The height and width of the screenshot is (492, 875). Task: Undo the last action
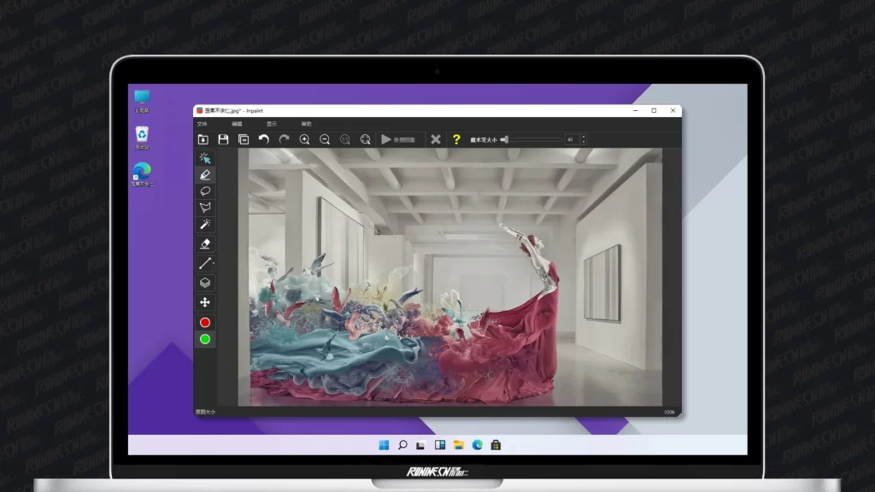coord(264,139)
